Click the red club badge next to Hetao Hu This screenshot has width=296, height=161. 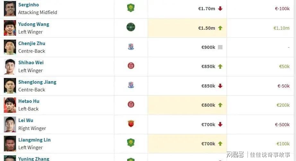[131, 104]
